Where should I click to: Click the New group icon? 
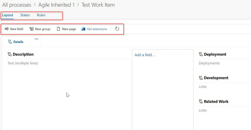pos(31,29)
